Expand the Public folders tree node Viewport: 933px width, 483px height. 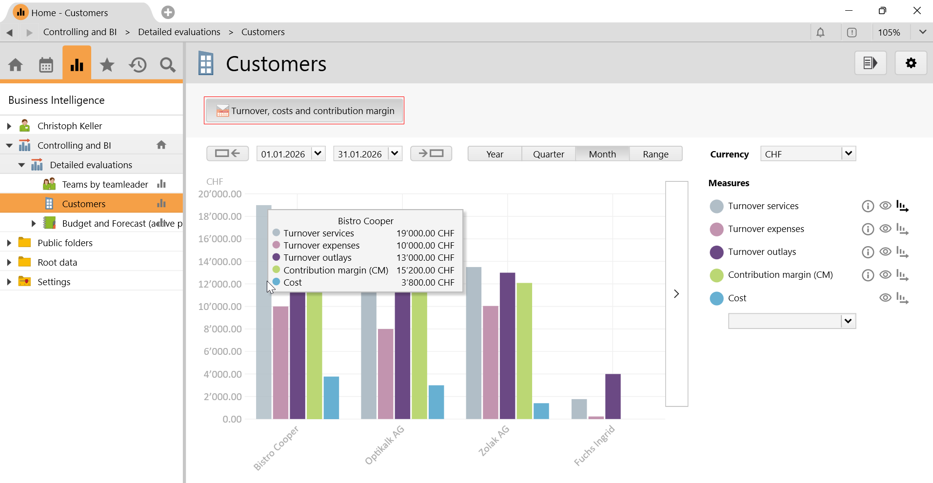pyautogui.click(x=9, y=243)
